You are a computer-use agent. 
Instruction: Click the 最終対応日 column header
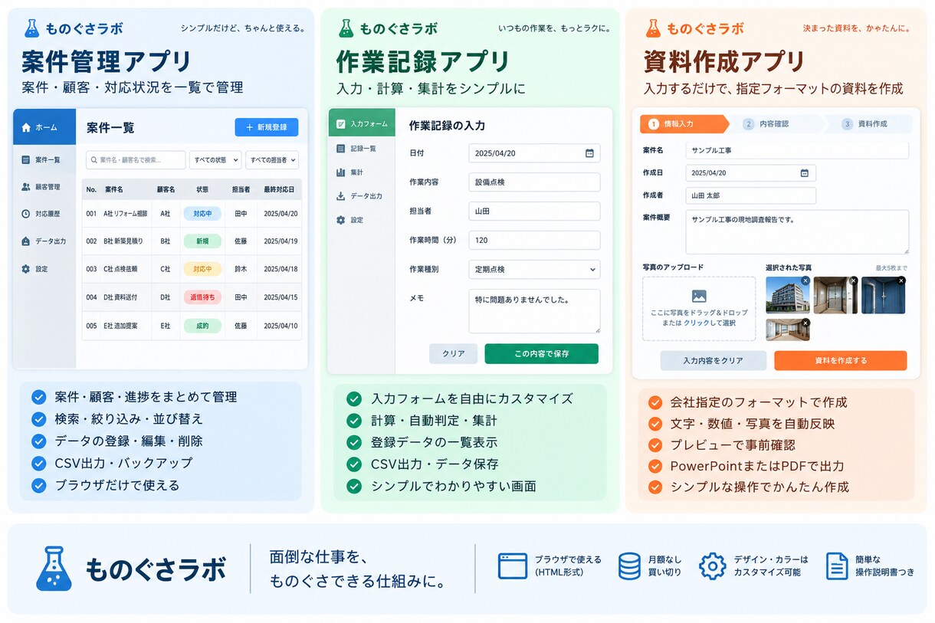280,189
